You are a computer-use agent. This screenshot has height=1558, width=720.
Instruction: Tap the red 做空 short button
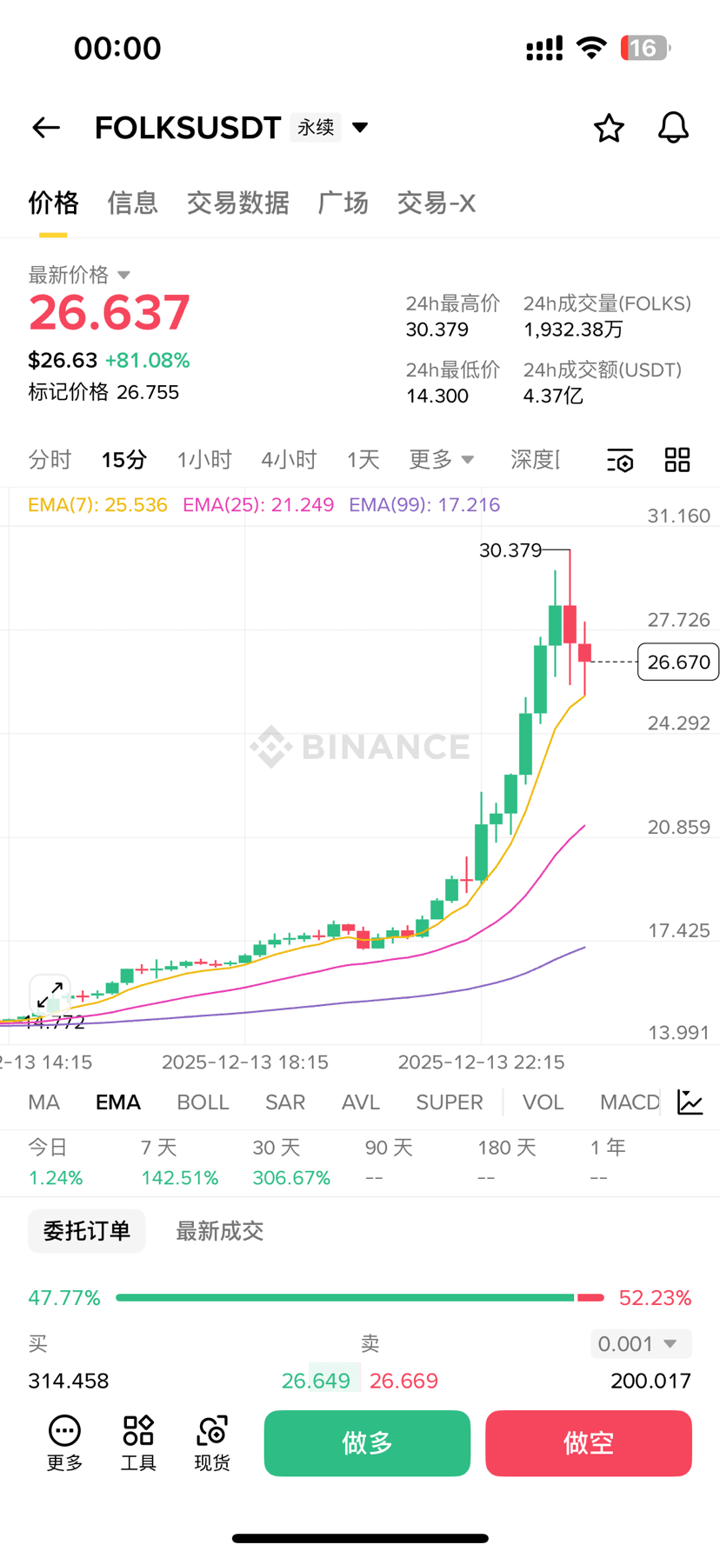pyautogui.click(x=589, y=1443)
